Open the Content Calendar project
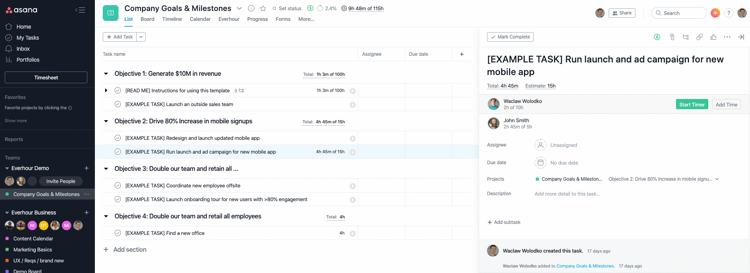This screenshot has width=750, height=273. pos(33,238)
